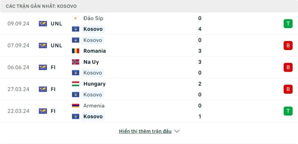Click the Hungary flag icon
298x144 pixels.
click(x=76, y=84)
